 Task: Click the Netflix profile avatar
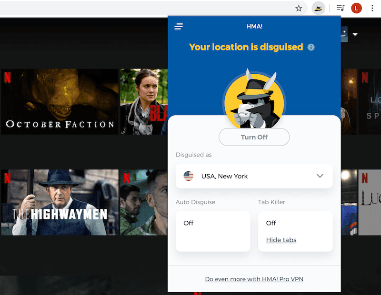coord(344,34)
